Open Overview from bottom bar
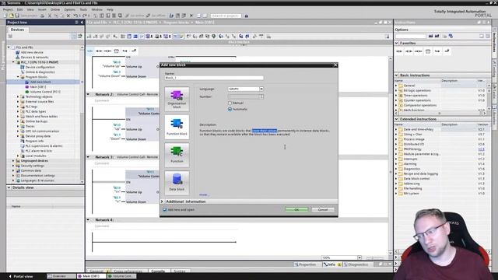Screen dimensions: 498x280 [x=61, y=276]
